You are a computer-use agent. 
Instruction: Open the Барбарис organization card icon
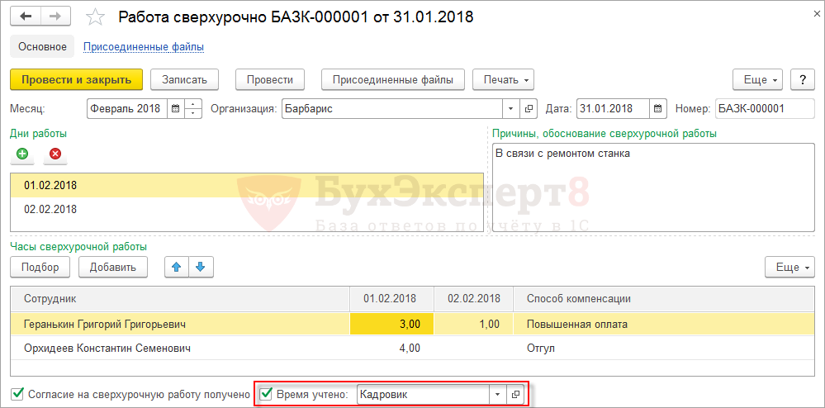point(529,109)
